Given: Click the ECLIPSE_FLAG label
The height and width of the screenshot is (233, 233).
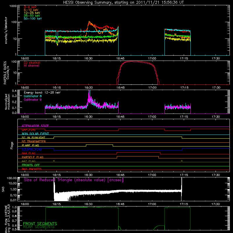Looking at the screenshot, I should [32, 149].
